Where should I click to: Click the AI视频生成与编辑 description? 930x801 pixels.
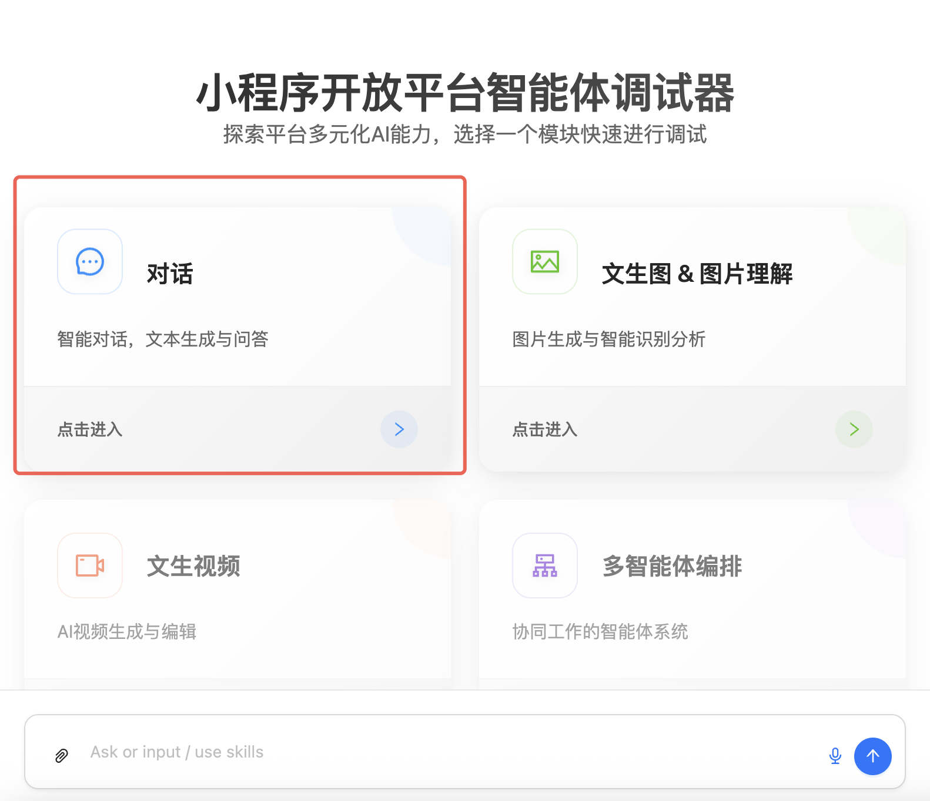pyautogui.click(x=127, y=632)
